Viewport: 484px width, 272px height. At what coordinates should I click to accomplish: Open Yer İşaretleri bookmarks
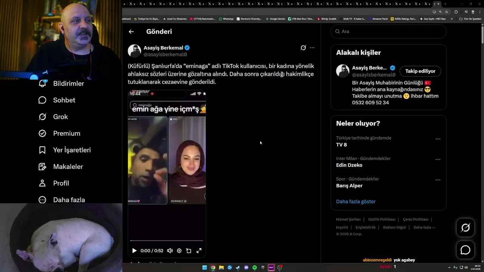[65, 150]
